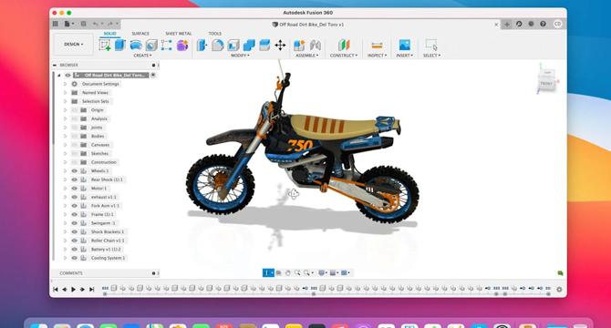The image size is (611, 328).
Task: Select the Create Sketch tool icon
Action: (x=105, y=46)
